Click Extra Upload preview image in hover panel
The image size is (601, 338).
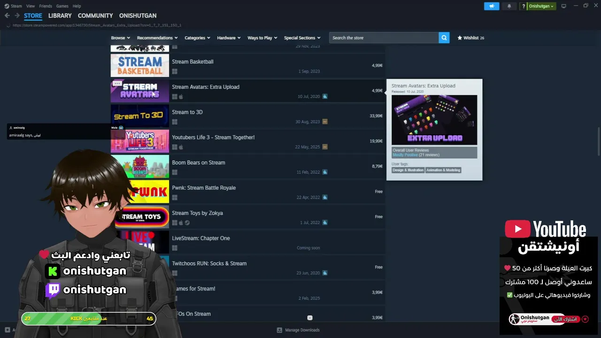point(434,120)
